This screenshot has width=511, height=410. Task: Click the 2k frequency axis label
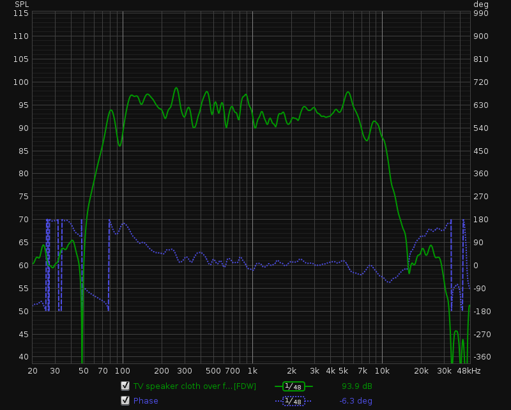click(x=291, y=371)
